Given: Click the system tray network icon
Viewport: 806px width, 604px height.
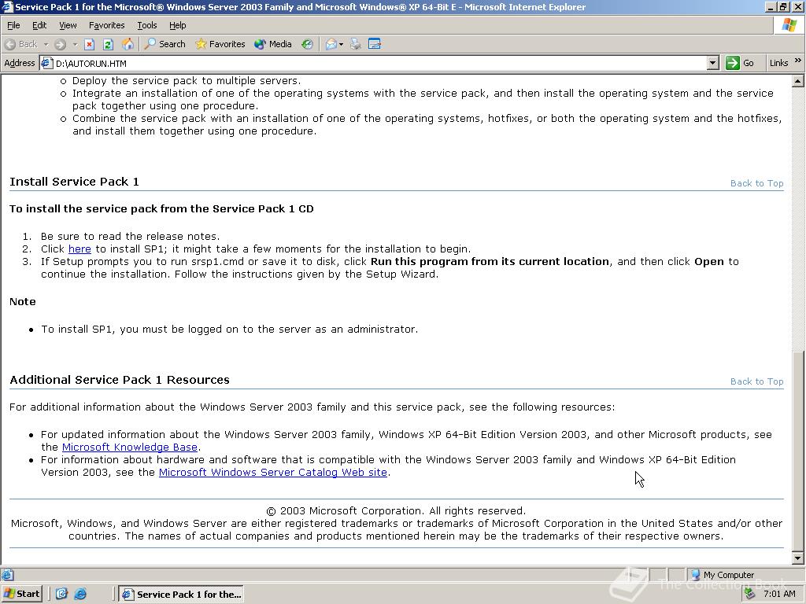Looking at the screenshot, I should pos(749,594).
